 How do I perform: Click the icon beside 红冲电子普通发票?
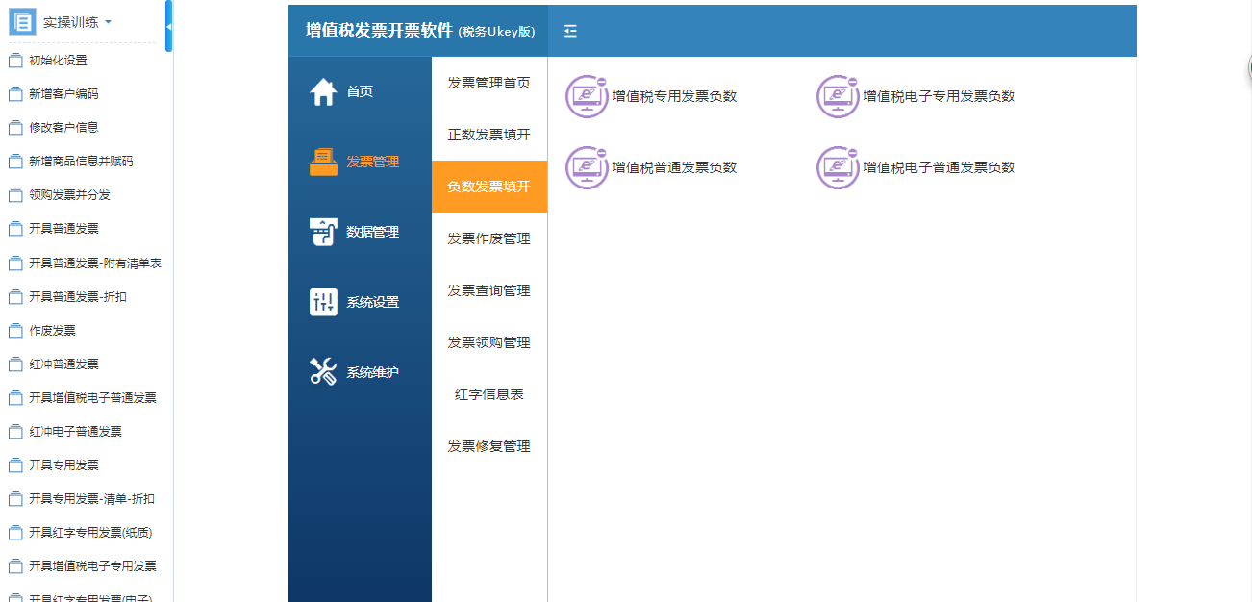14,432
